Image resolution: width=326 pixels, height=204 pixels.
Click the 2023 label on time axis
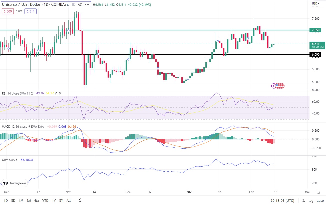[190, 192]
